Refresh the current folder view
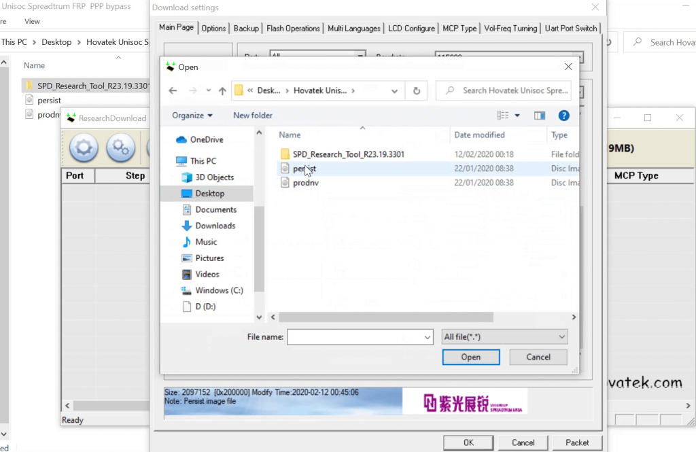The height and width of the screenshot is (452, 696). click(x=415, y=90)
